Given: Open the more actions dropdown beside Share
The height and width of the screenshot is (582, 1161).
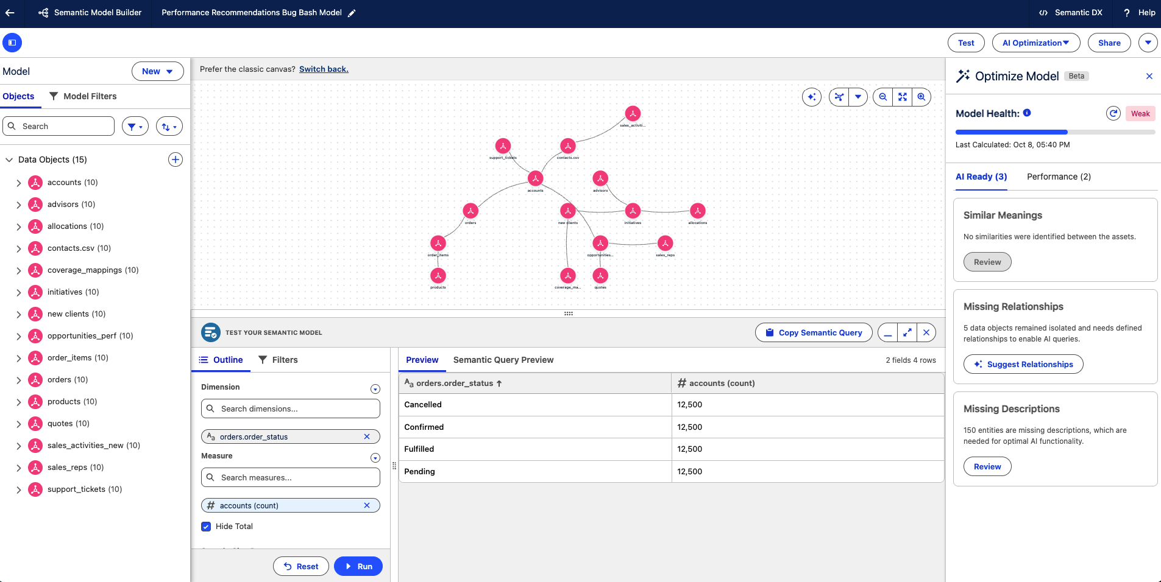Looking at the screenshot, I should (x=1148, y=43).
